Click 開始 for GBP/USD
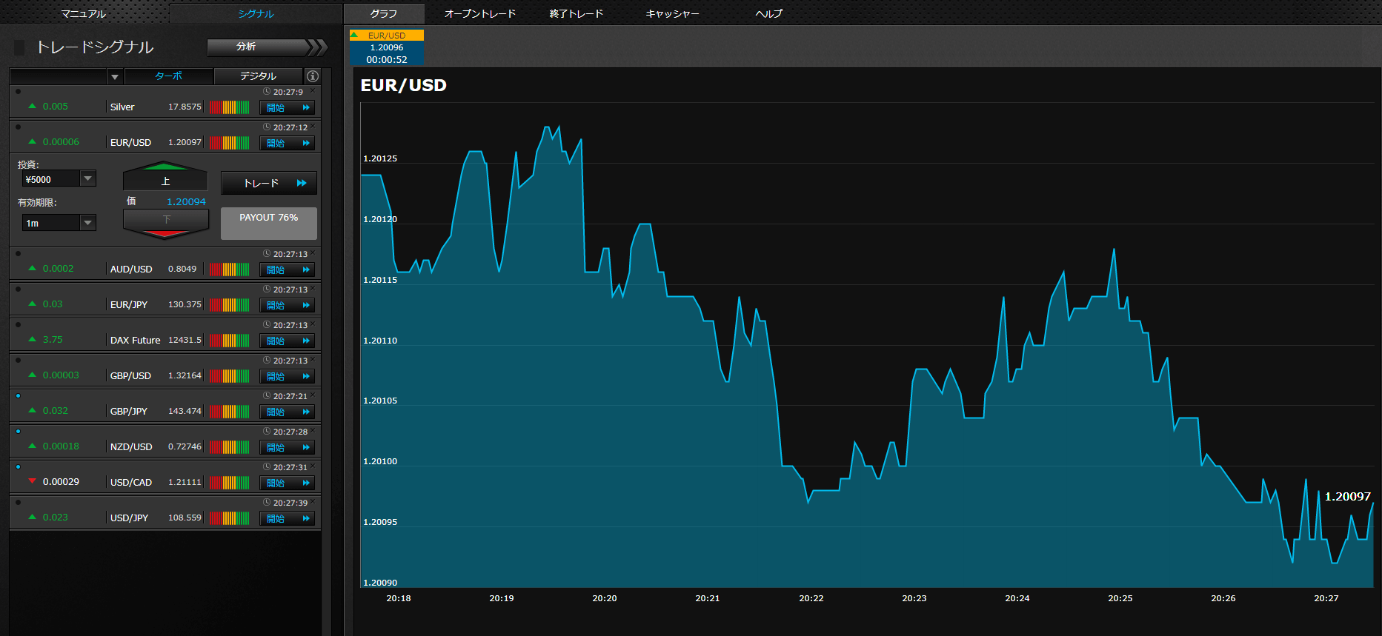 coord(288,376)
